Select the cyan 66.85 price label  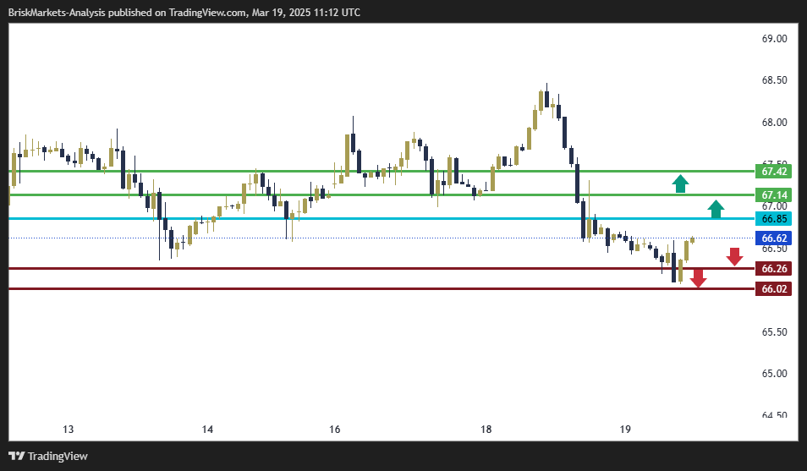[775, 219]
